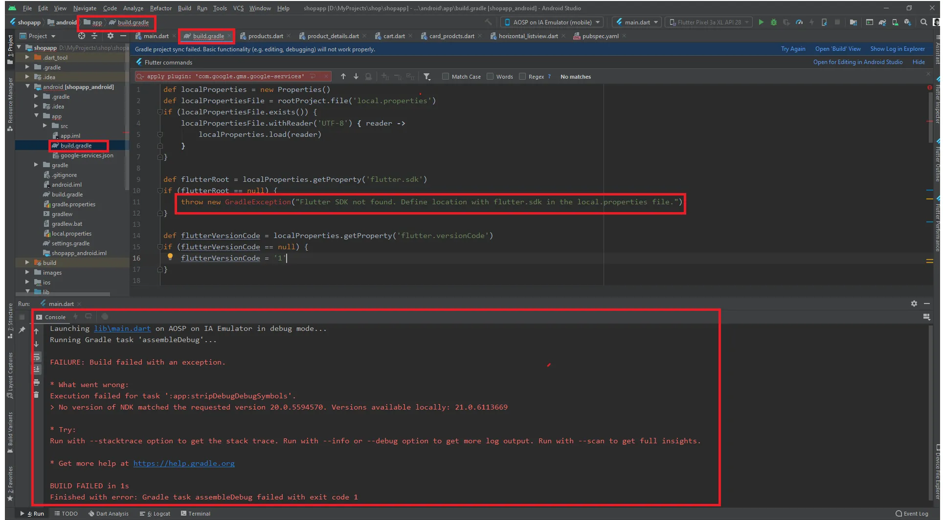Screen dimensions: 943x520
Task: Expand the build folder in project tree
Action: [x=27, y=262]
